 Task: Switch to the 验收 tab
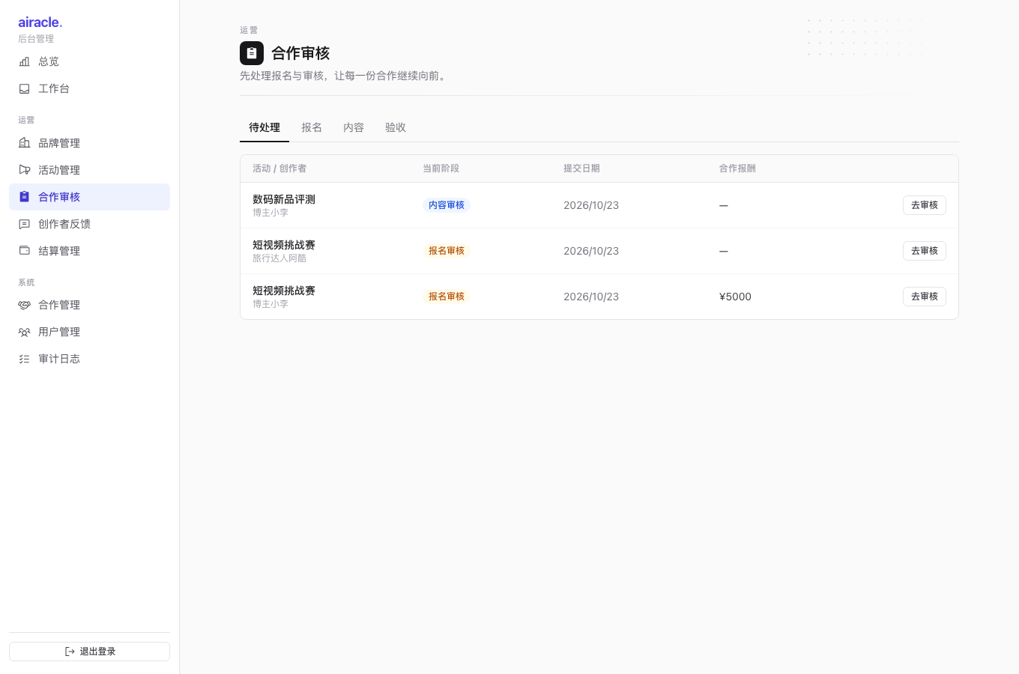396,127
